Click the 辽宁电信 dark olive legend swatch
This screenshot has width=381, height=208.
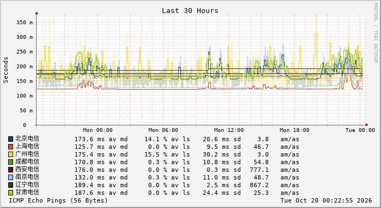tap(11, 185)
